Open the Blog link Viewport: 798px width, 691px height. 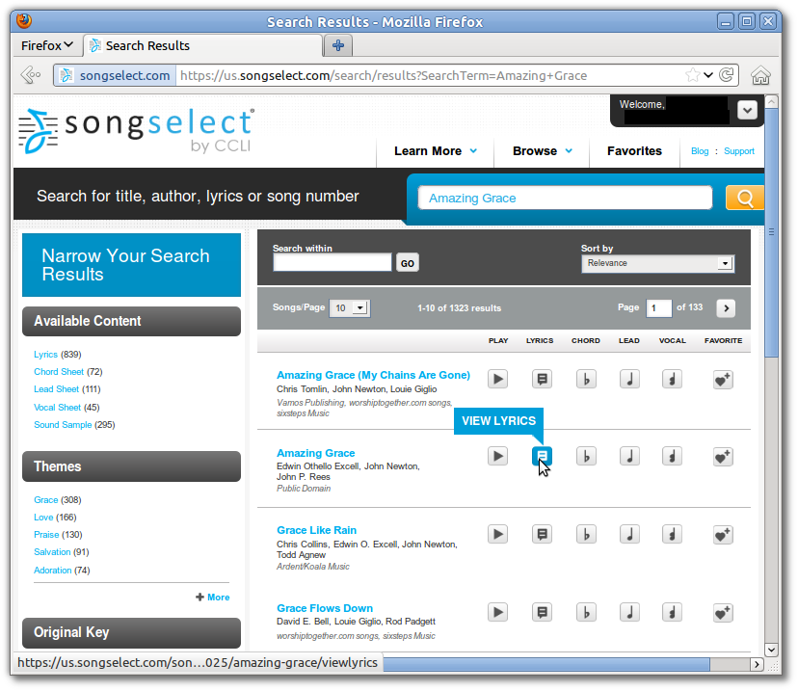(700, 151)
